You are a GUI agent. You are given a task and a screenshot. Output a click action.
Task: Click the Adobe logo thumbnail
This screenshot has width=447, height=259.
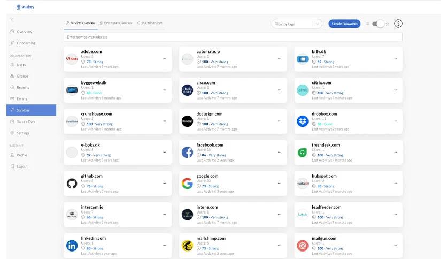pyautogui.click(x=72, y=59)
